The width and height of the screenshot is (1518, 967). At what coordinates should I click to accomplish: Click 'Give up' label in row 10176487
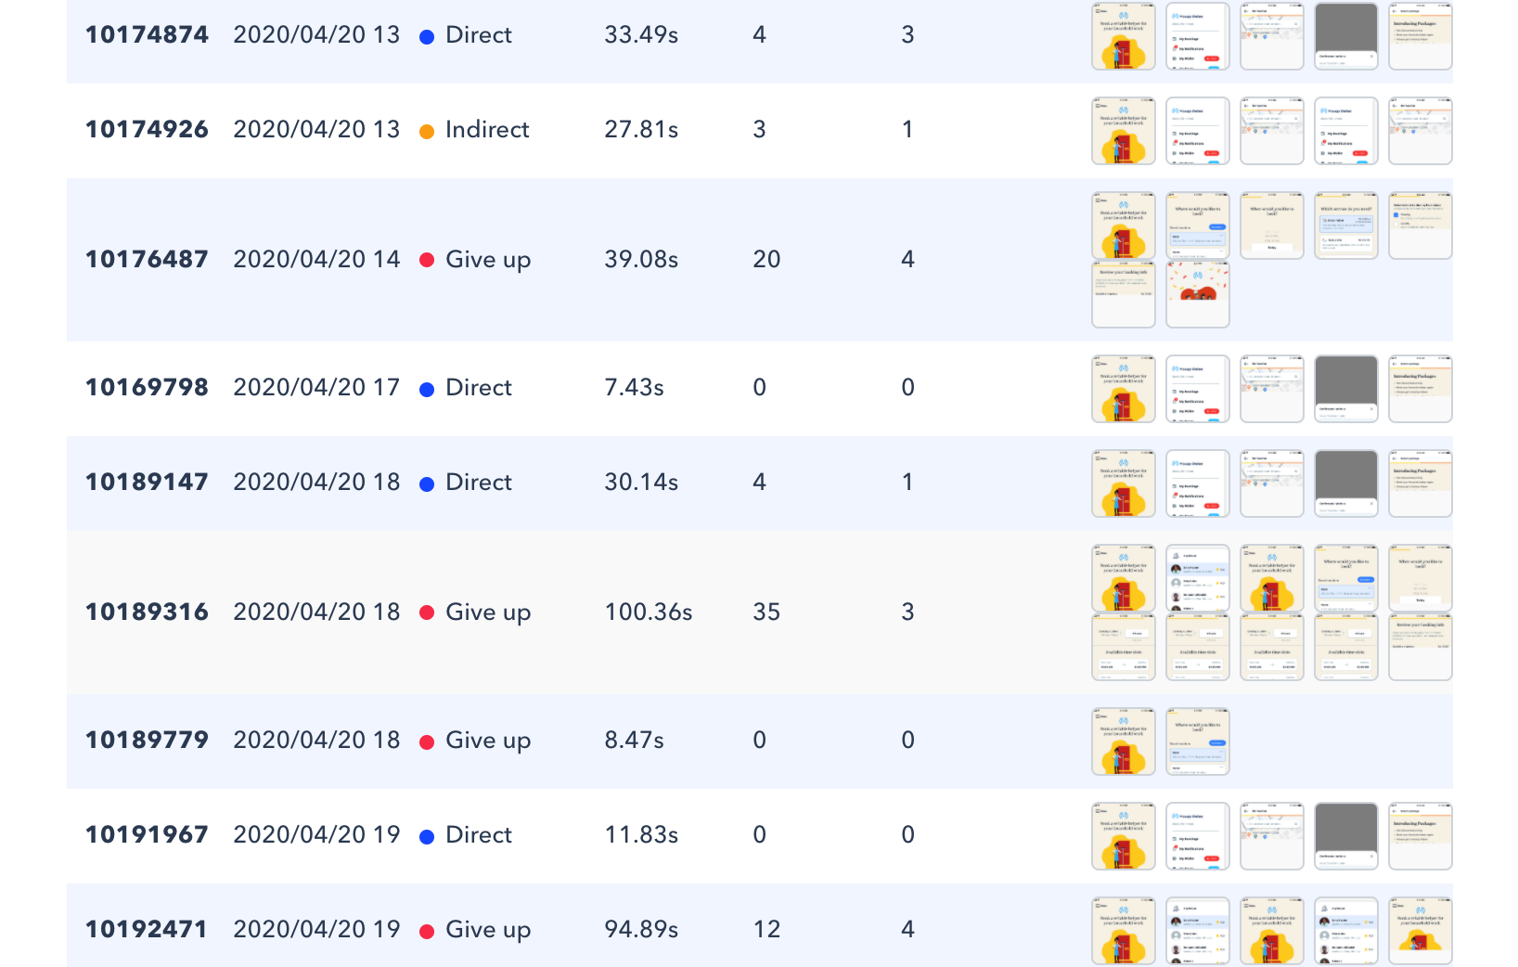488,261
